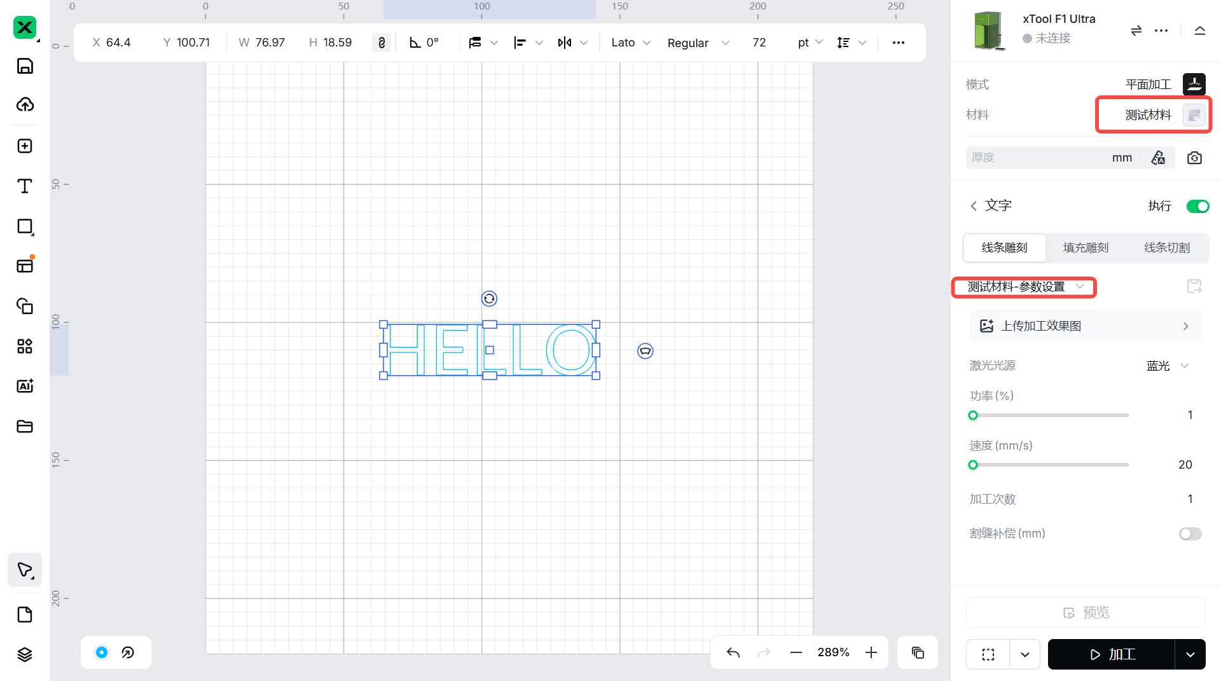Viewport: 1221px width, 681px height.
Task: Click the zoom in plus icon
Action: (871, 652)
